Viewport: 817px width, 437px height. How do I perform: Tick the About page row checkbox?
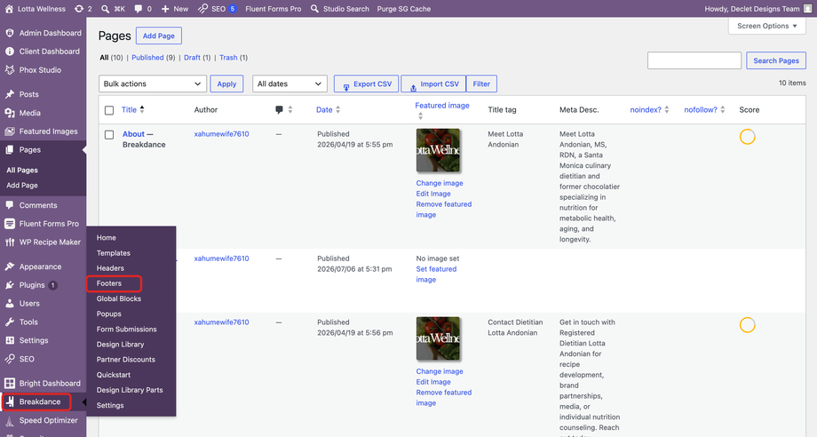coord(109,135)
